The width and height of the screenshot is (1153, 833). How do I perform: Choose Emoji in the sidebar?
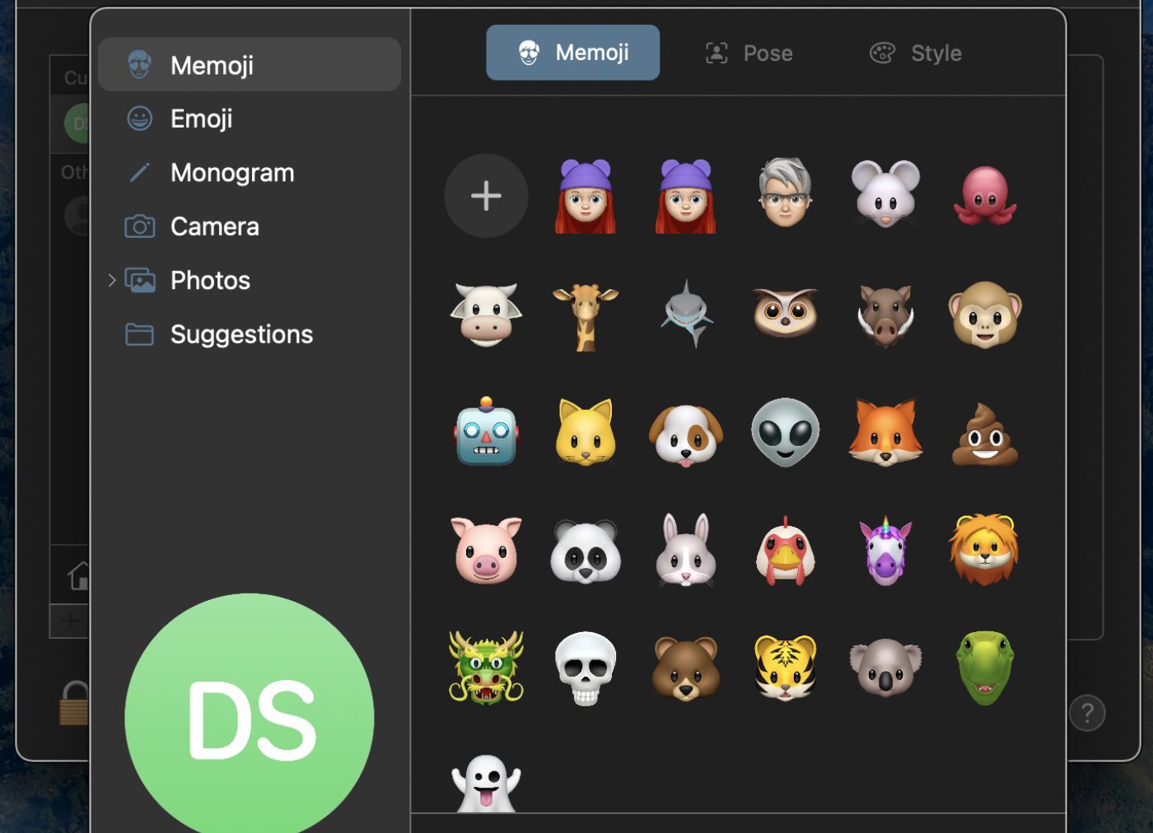point(201,119)
